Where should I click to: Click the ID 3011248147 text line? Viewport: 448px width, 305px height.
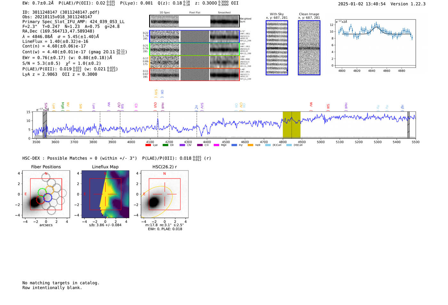click(61, 12)
